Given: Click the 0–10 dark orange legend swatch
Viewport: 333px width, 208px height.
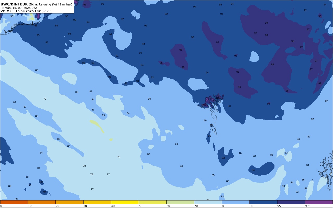Looking at the screenshot, I should (x=14, y=202).
